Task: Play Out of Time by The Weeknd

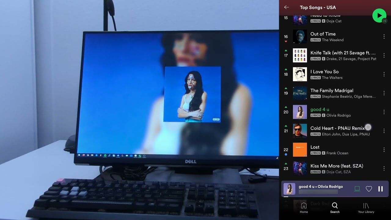Action: click(x=323, y=34)
